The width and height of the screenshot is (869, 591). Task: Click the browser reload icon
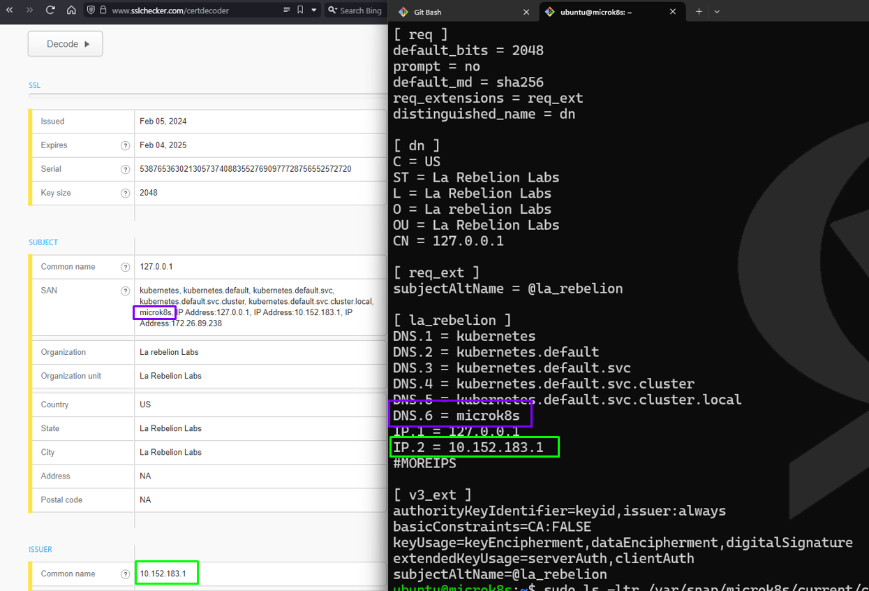point(50,10)
